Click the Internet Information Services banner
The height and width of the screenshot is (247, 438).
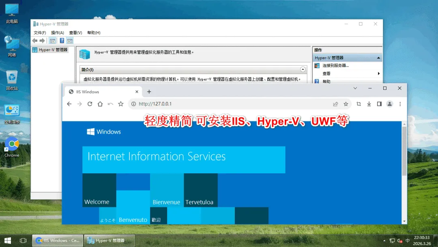coord(184,160)
